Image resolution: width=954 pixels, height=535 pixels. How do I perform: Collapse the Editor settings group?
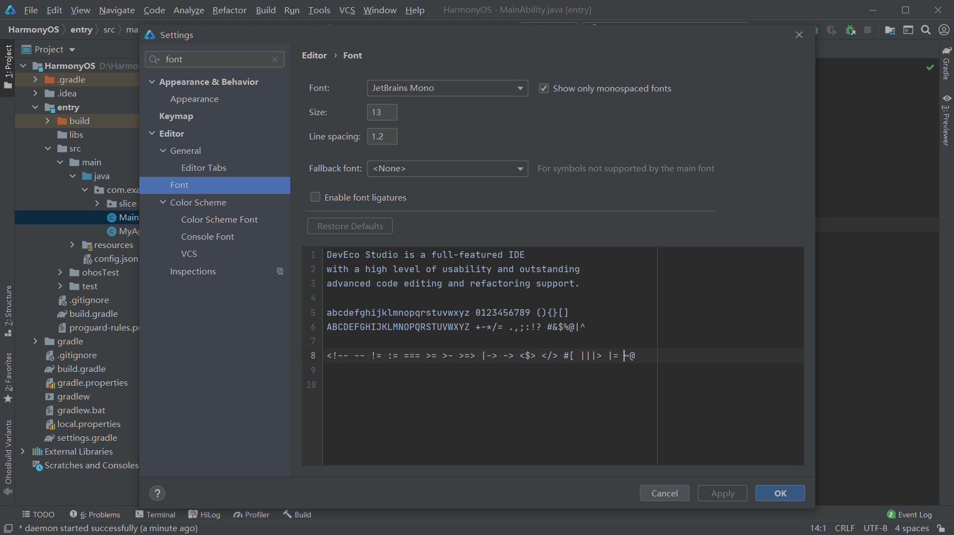[152, 133]
